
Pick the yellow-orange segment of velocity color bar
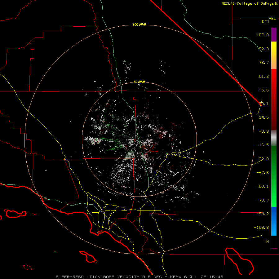(x=274, y=55)
